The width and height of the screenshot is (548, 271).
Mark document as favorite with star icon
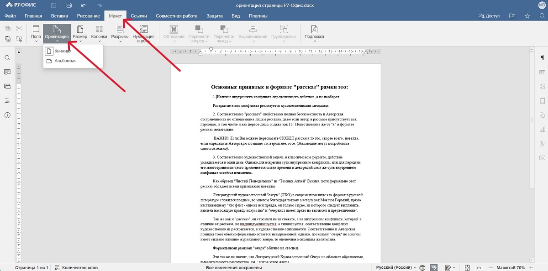coord(527,16)
